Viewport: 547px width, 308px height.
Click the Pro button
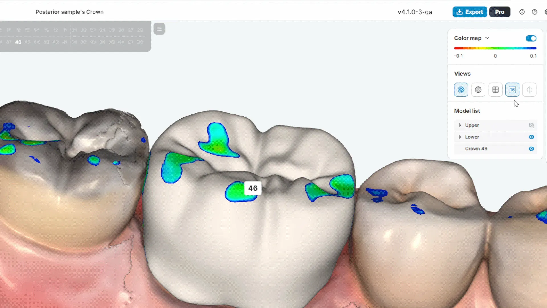(x=500, y=12)
